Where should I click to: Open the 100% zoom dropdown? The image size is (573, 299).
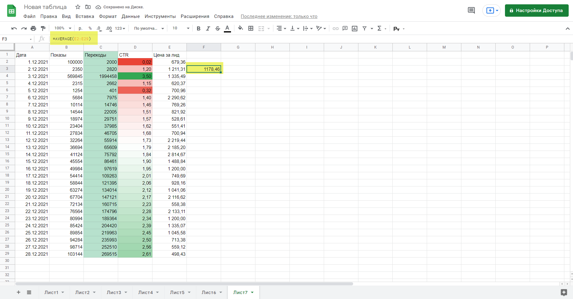63,28
